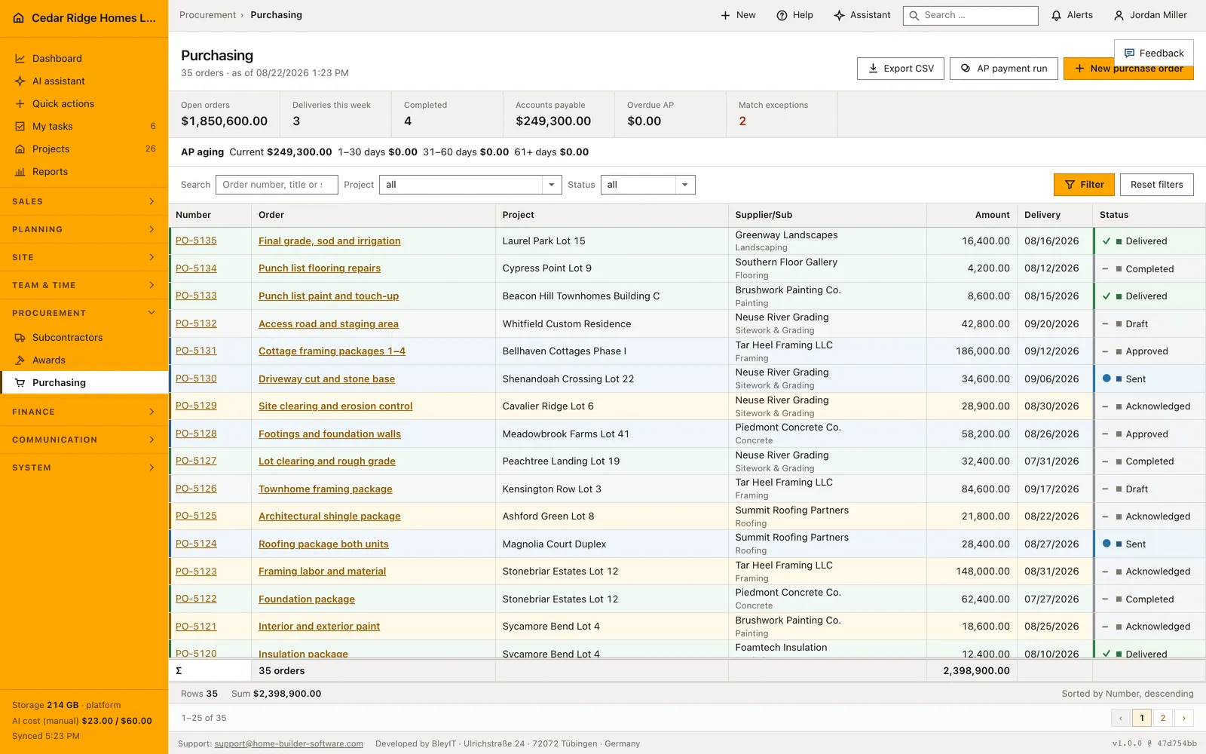1206x754 pixels.
Task: Click the support email link in footer
Action: click(x=289, y=743)
